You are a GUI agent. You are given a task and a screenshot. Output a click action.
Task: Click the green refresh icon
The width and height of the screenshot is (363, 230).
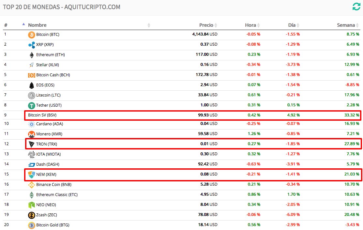(x=356, y=7)
